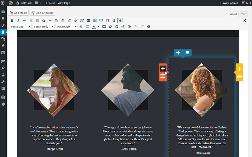This screenshot has height=157, width=252.
Task: Switch to the Text editor tab
Action: (244, 14)
